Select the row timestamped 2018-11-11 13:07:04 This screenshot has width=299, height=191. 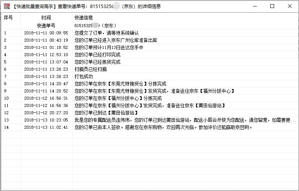tap(150, 62)
